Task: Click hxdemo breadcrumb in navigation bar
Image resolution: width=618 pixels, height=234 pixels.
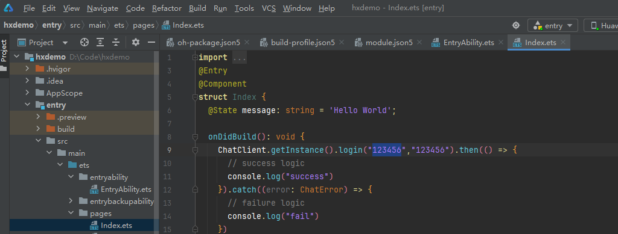Action: 19,25
